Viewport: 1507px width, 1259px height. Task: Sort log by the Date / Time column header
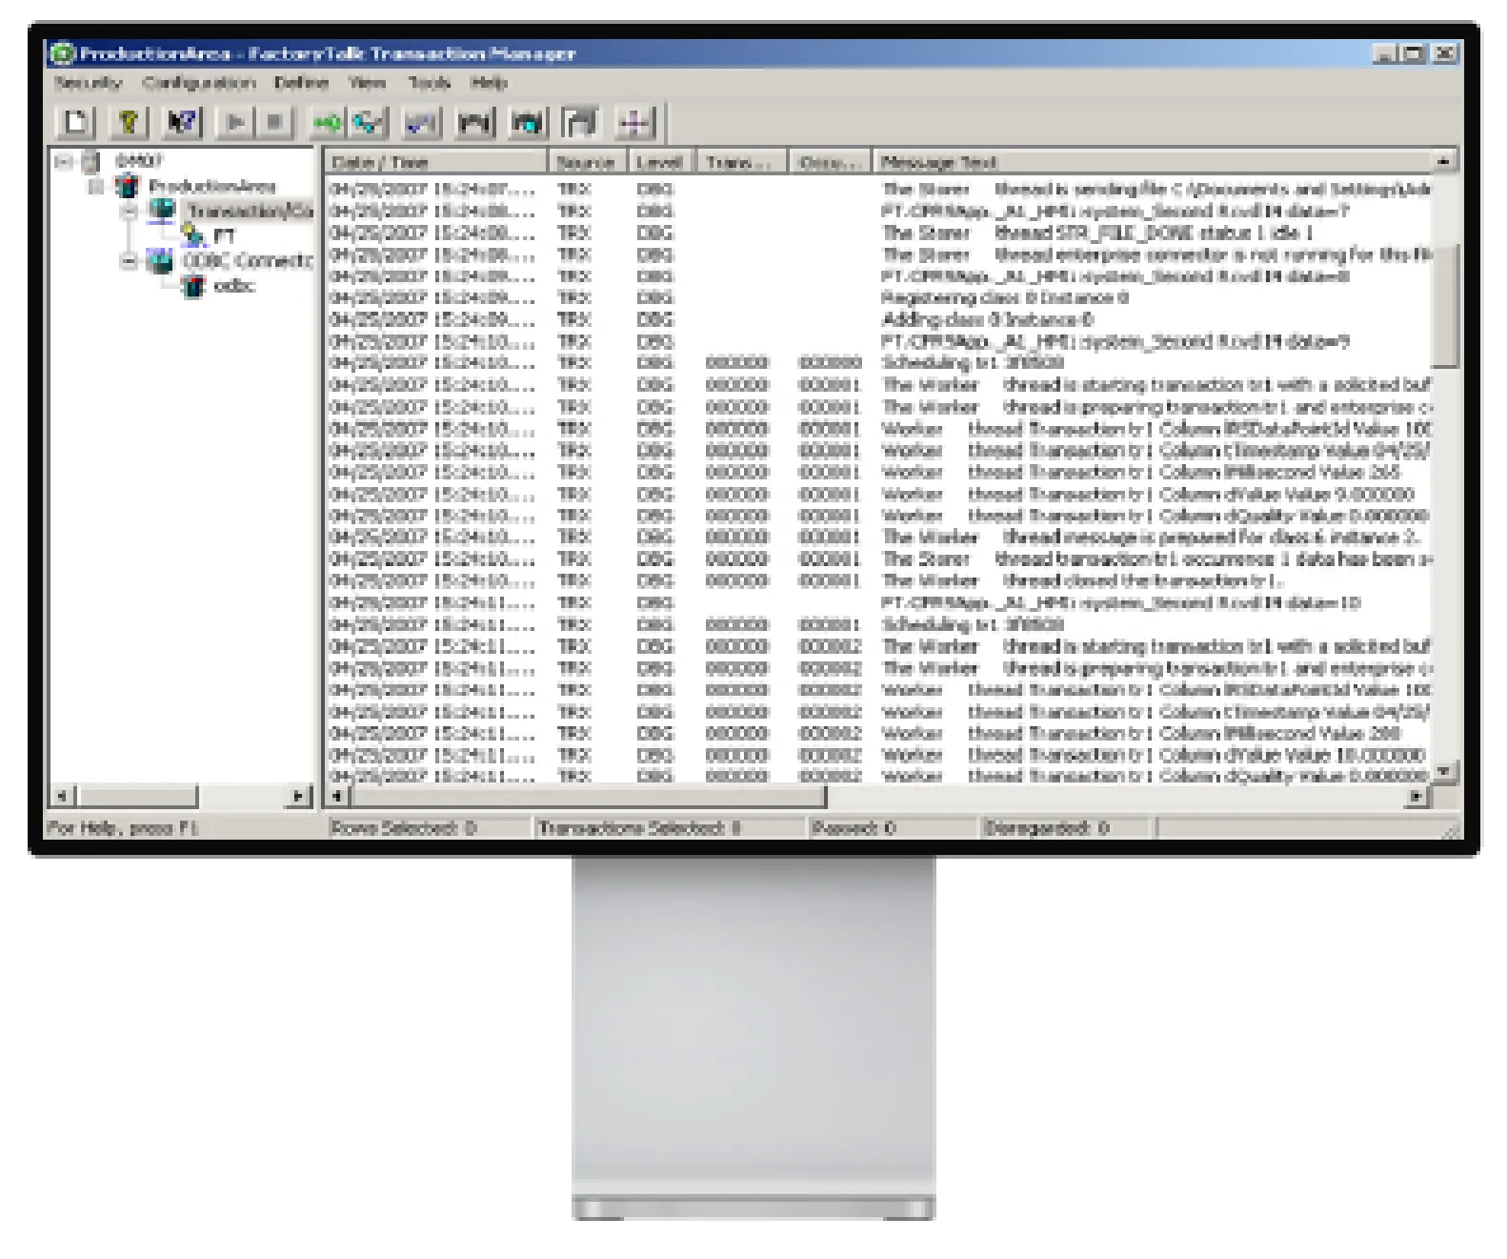point(436,162)
